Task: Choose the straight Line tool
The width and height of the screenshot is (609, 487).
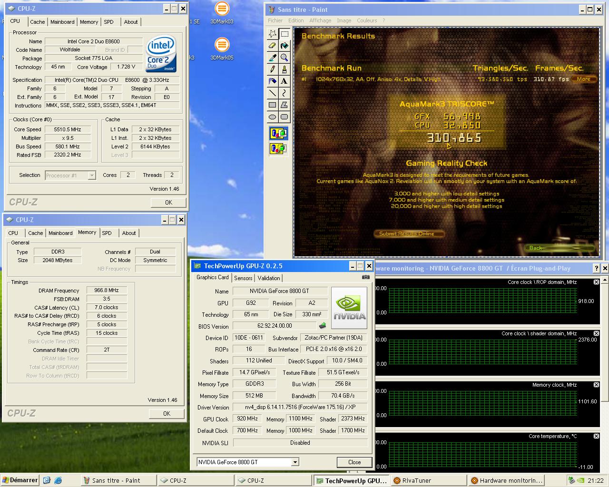Action: click(x=272, y=93)
